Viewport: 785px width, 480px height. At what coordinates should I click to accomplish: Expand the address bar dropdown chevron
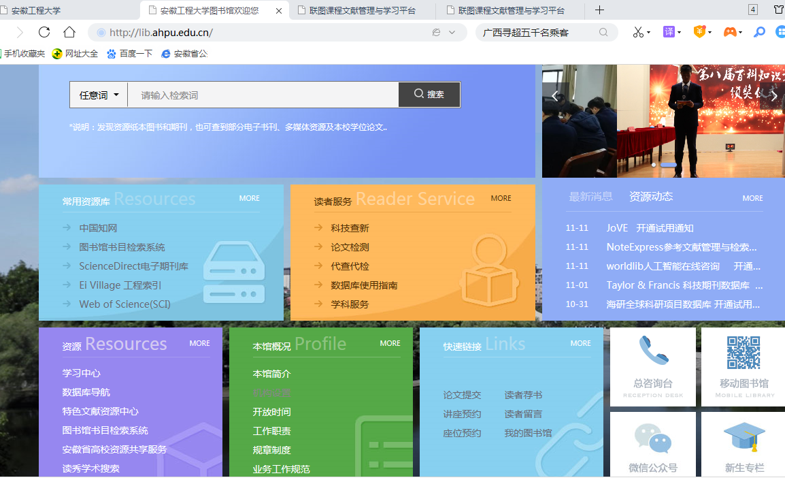pyautogui.click(x=452, y=32)
